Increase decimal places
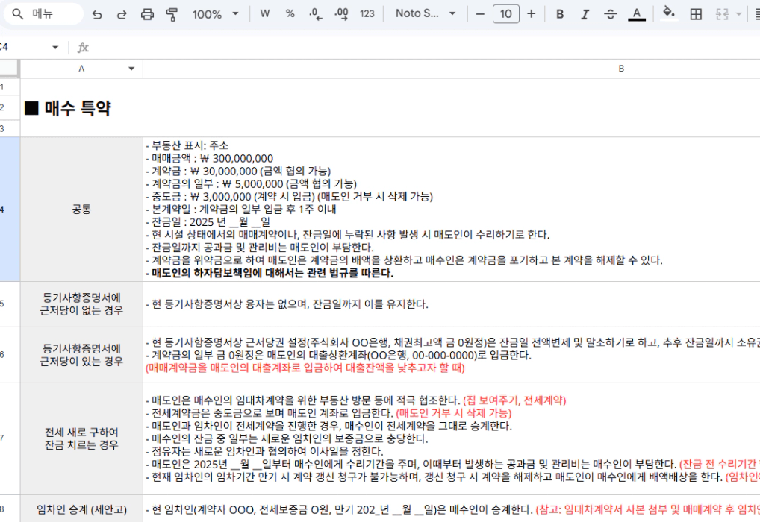Screen dimensions: 760x522 point(342,14)
